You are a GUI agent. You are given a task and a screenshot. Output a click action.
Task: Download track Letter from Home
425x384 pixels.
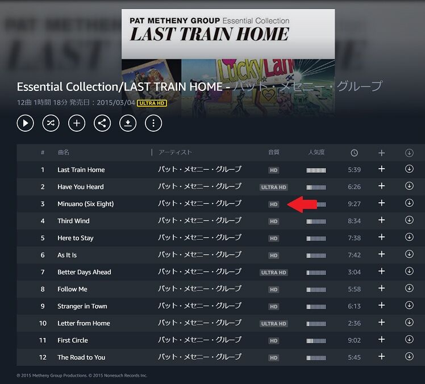(x=409, y=323)
